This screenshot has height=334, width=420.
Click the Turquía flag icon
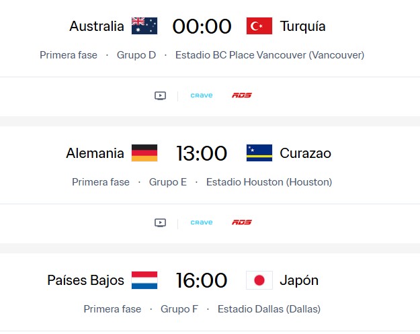pyautogui.click(x=259, y=26)
